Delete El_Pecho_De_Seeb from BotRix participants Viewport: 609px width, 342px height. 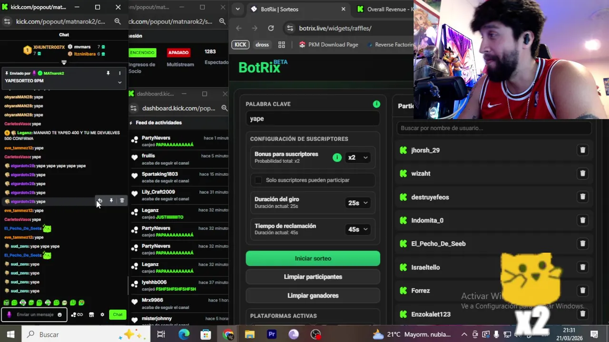click(582, 244)
